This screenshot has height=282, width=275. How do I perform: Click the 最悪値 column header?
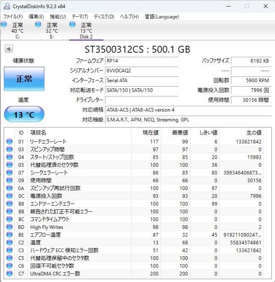pyautogui.click(x=176, y=133)
